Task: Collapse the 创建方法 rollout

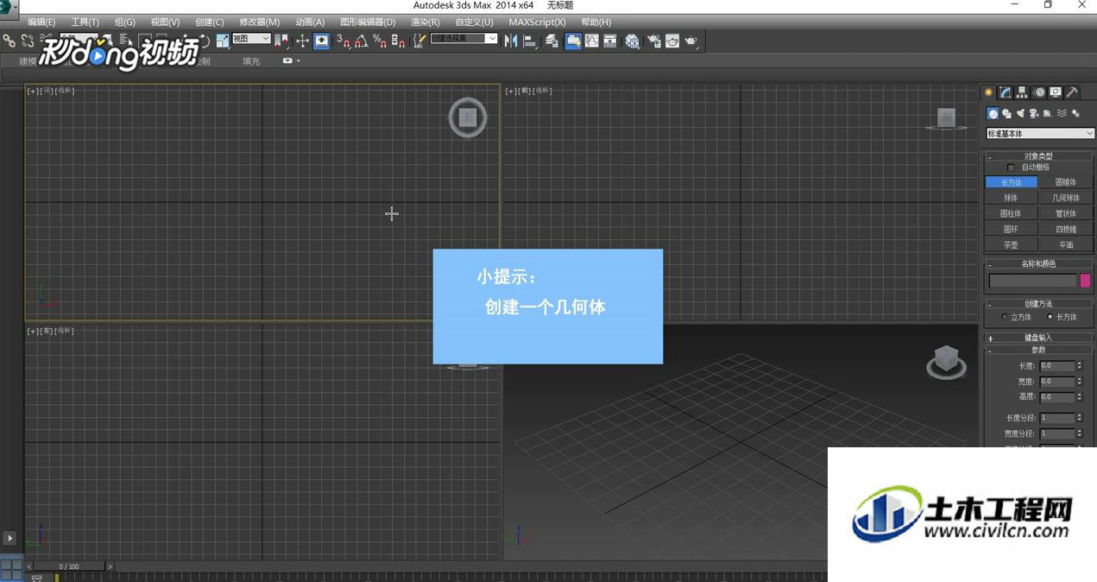Action: (x=1039, y=304)
